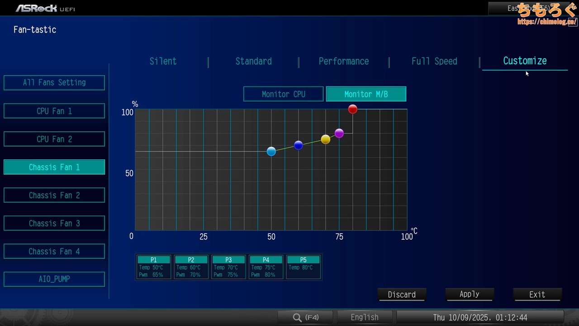579x326 pixels.
Task: Open the English language selector
Action: (364, 317)
